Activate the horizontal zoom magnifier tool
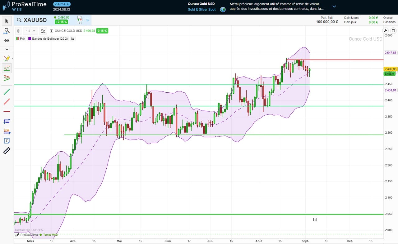The image size is (398, 244). 7,31
